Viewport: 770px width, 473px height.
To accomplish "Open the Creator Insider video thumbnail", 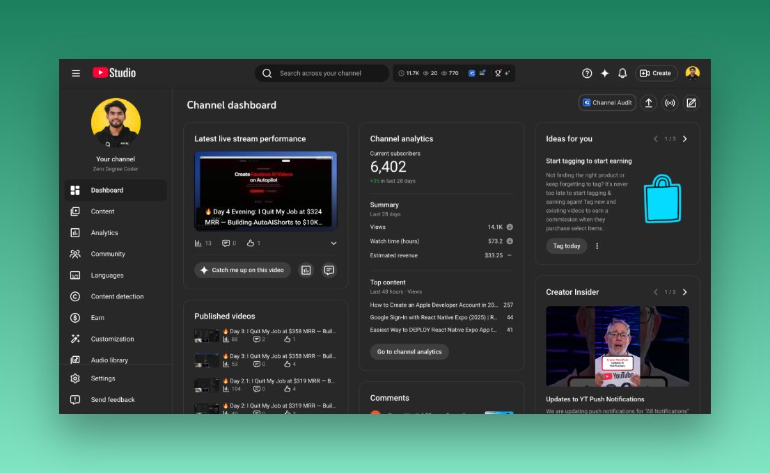I will pos(618,346).
